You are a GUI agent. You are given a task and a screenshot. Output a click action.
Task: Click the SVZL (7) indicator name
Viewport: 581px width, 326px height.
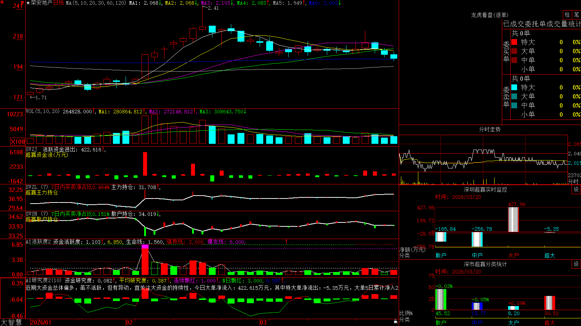(37, 187)
